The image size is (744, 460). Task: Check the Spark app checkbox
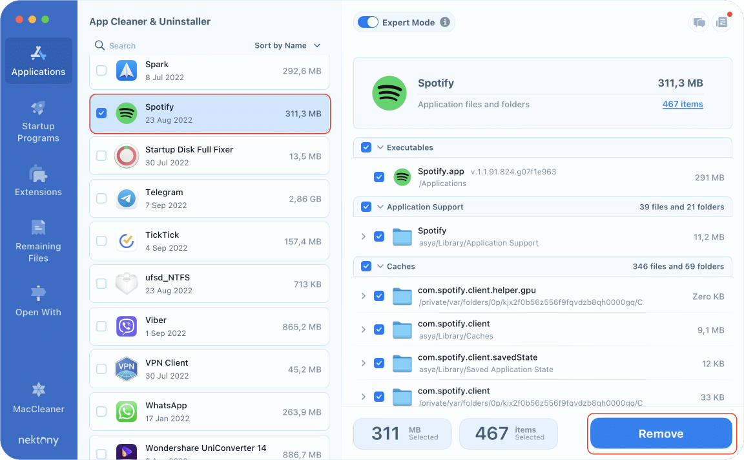click(101, 70)
